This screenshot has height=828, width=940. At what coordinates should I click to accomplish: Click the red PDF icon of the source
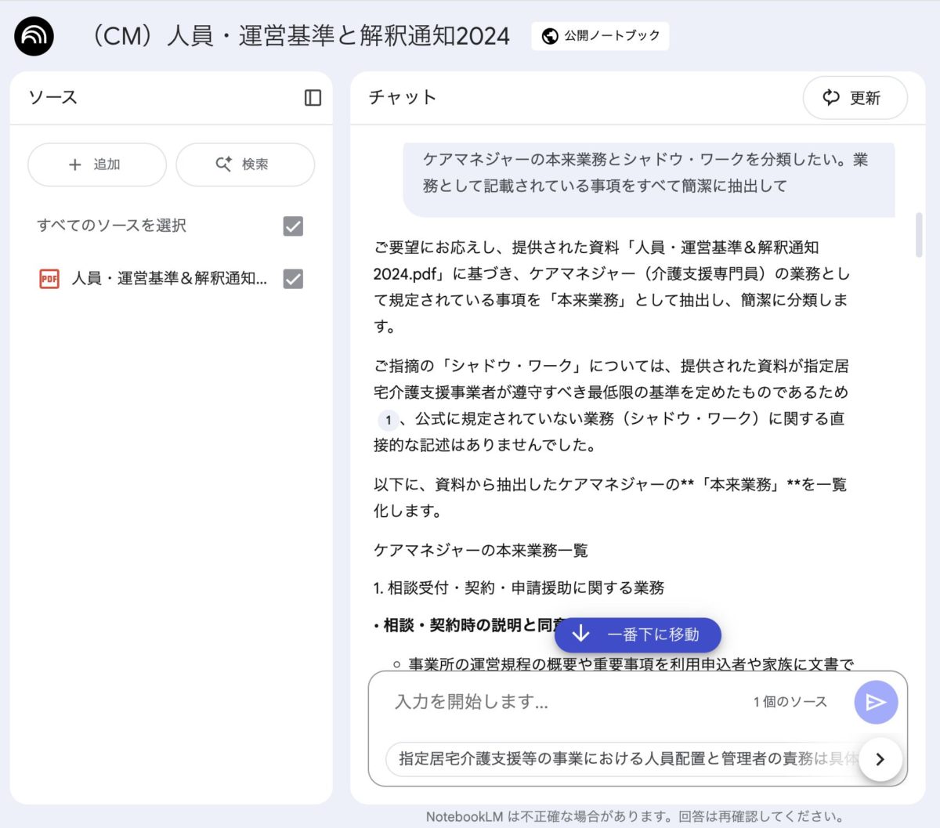49,279
